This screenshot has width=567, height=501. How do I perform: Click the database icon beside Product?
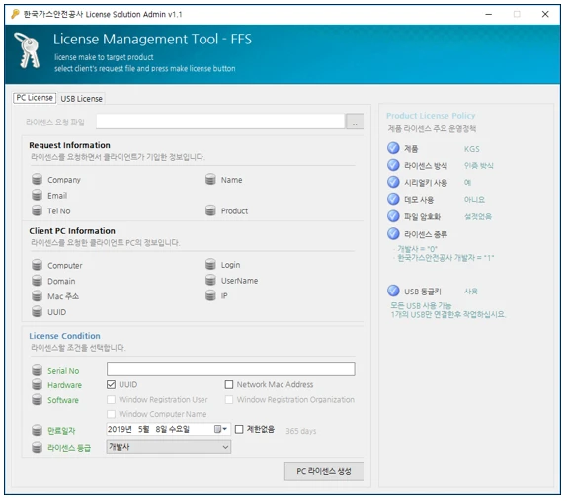point(210,210)
